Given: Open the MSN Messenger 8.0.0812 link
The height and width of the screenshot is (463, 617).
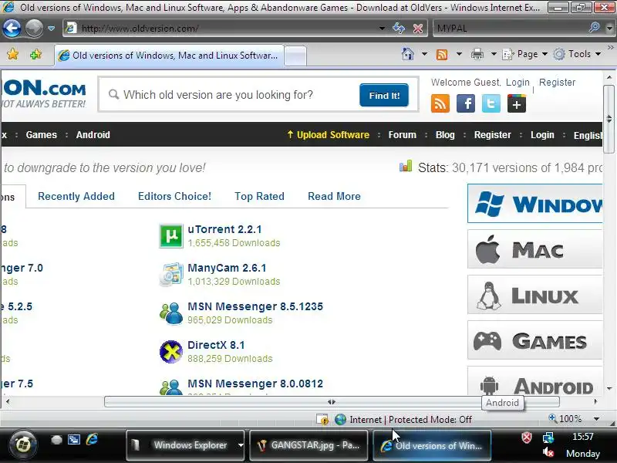Looking at the screenshot, I should click(255, 384).
